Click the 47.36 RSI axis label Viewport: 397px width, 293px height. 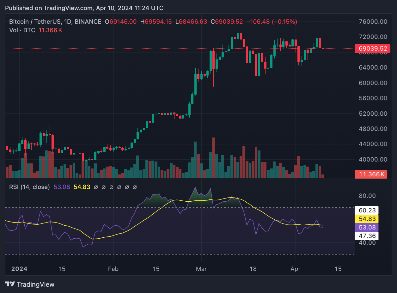pos(367,236)
